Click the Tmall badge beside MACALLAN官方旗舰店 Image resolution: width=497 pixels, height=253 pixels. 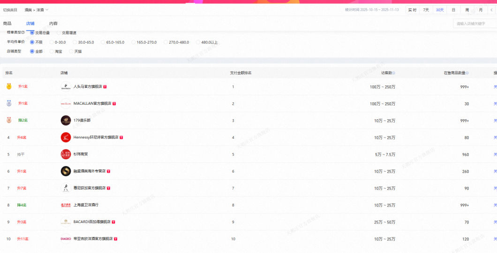point(114,103)
